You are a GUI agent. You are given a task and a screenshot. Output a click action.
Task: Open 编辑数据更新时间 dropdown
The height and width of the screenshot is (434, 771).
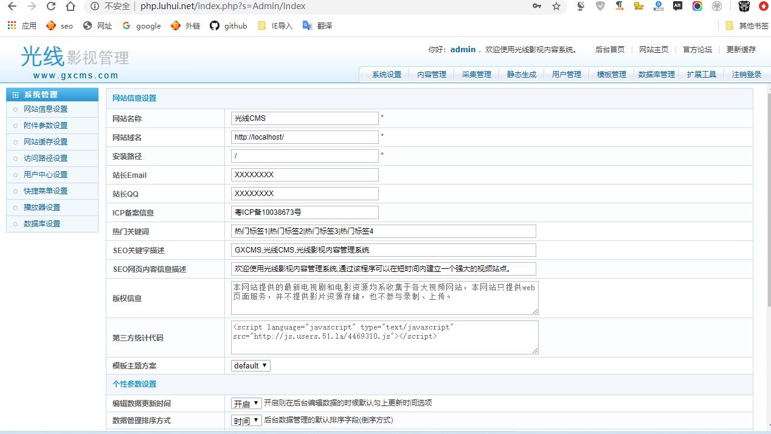(246, 403)
